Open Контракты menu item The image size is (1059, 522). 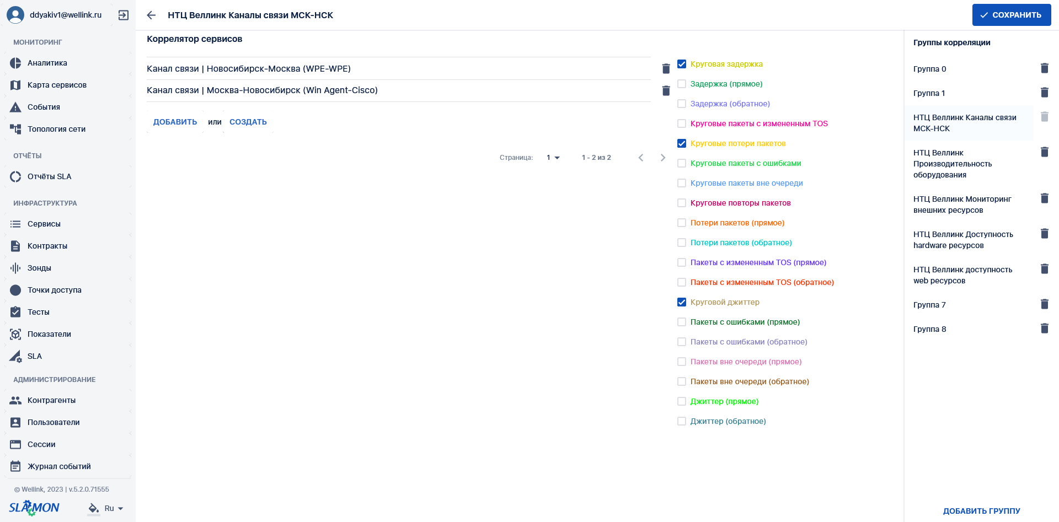coord(67,246)
